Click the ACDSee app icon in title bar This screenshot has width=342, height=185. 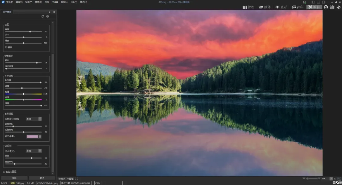[x=3, y=2]
